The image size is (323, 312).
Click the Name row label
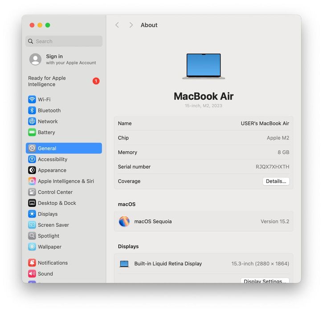(125, 123)
